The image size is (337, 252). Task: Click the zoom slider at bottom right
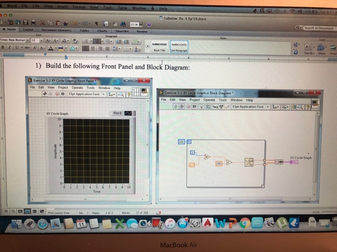click(329, 212)
